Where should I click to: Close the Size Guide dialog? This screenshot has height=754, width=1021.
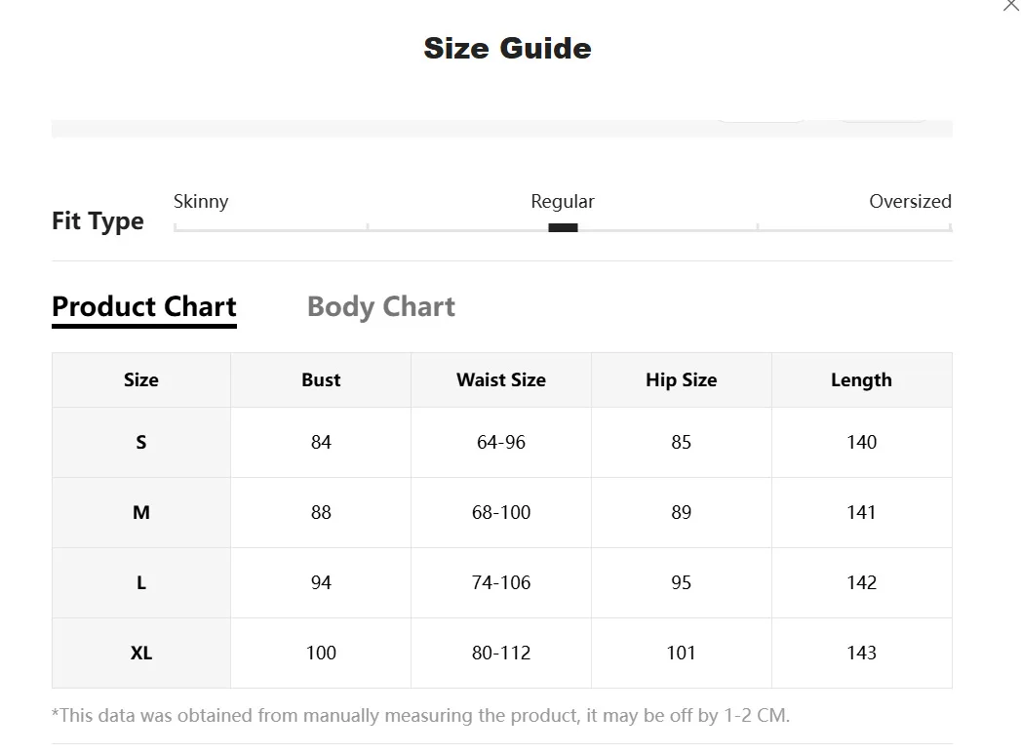click(1012, 5)
